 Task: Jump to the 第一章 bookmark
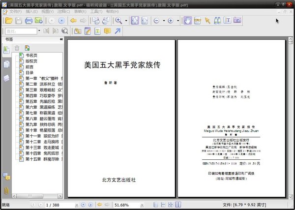pyautogui.click(x=44, y=79)
